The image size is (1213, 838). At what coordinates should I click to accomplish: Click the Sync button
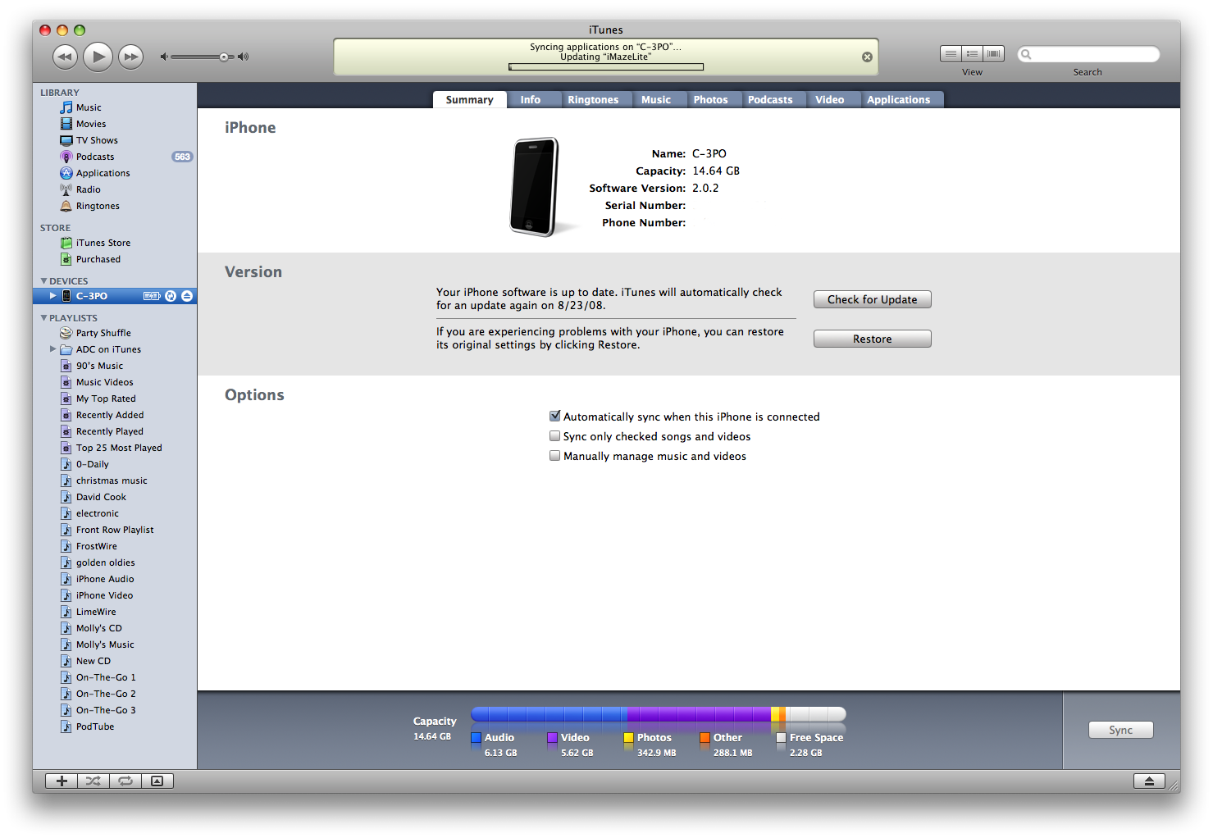[x=1120, y=730]
